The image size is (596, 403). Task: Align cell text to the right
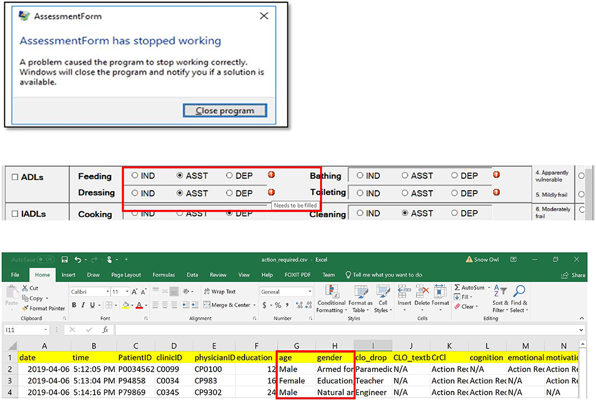(x=174, y=305)
